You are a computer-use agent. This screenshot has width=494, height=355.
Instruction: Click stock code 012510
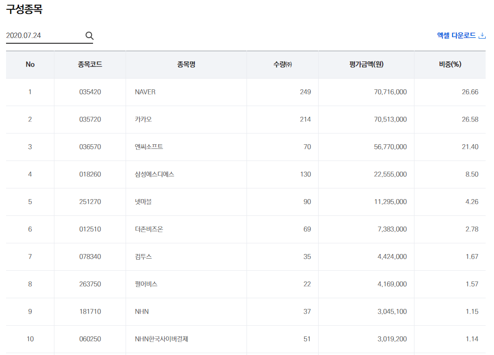click(90, 229)
